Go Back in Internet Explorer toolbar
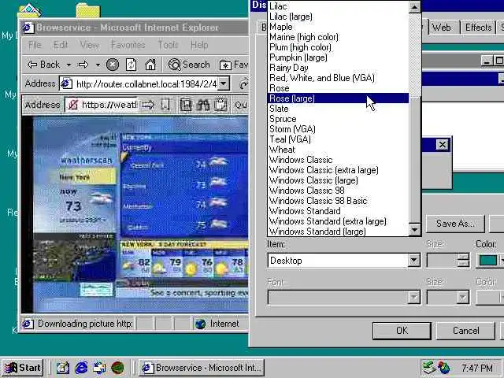This screenshot has width=504, height=378. click(44, 65)
